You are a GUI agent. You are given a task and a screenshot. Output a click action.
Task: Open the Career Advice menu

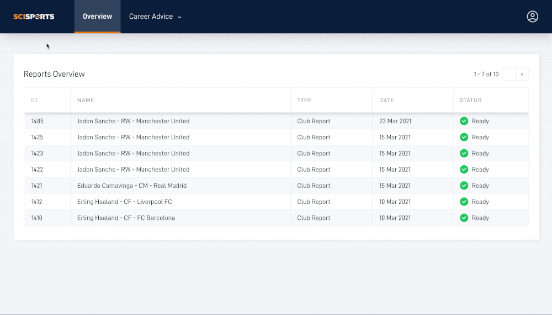pos(155,17)
